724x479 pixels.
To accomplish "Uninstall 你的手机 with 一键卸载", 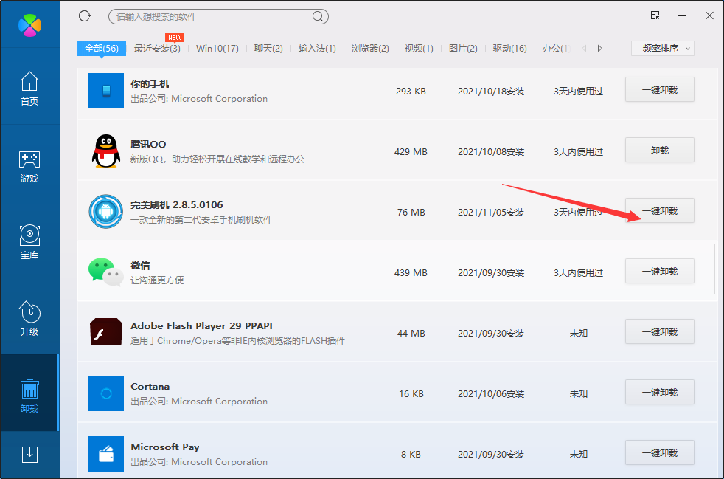I will [660, 90].
